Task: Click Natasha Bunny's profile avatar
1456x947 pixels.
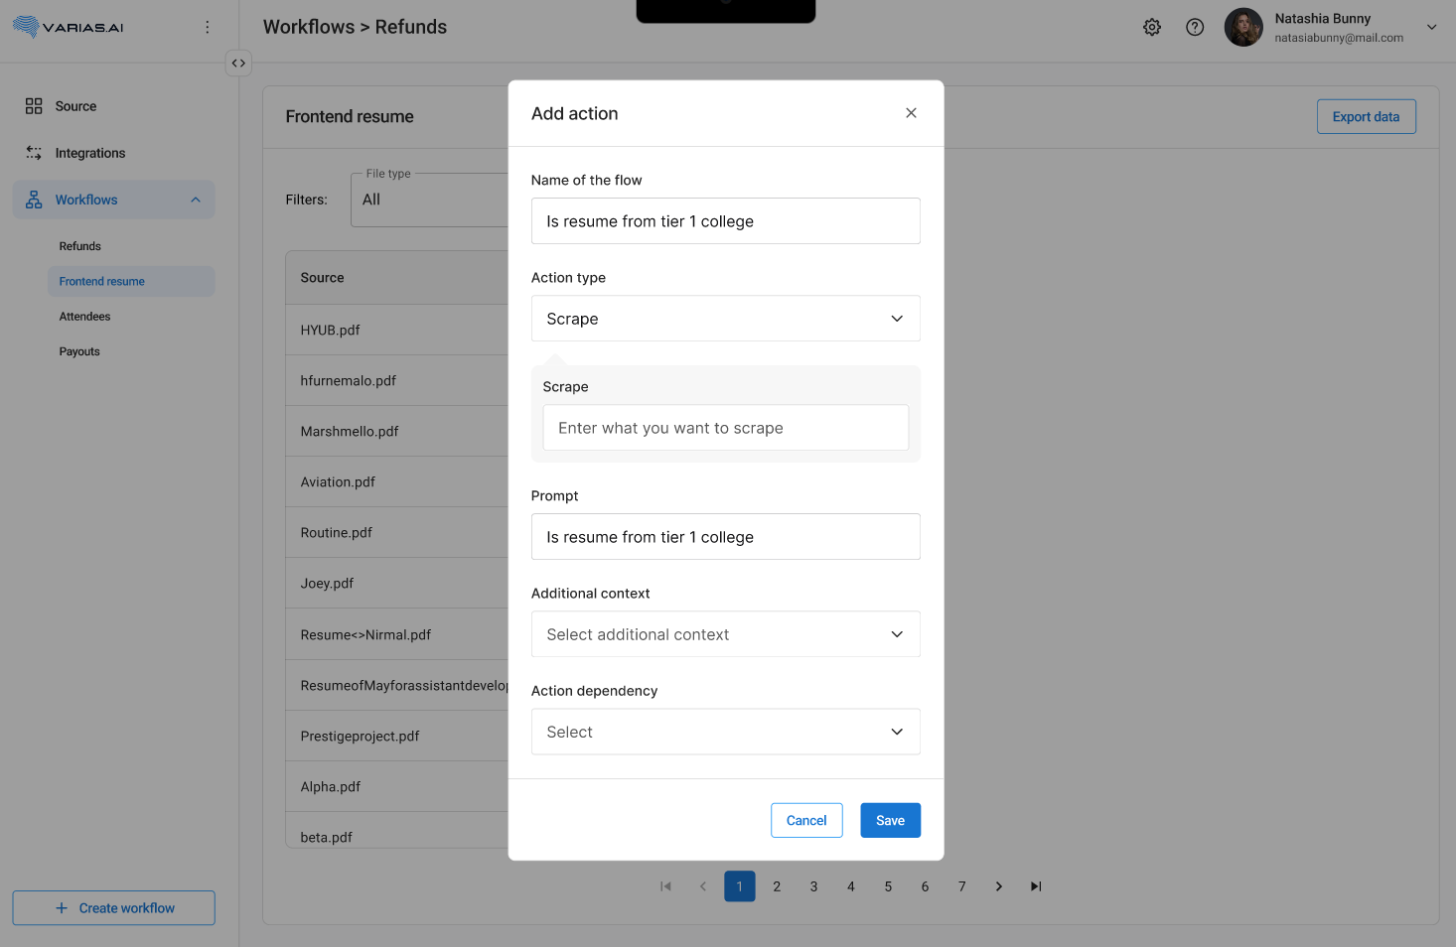Action: [1243, 27]
